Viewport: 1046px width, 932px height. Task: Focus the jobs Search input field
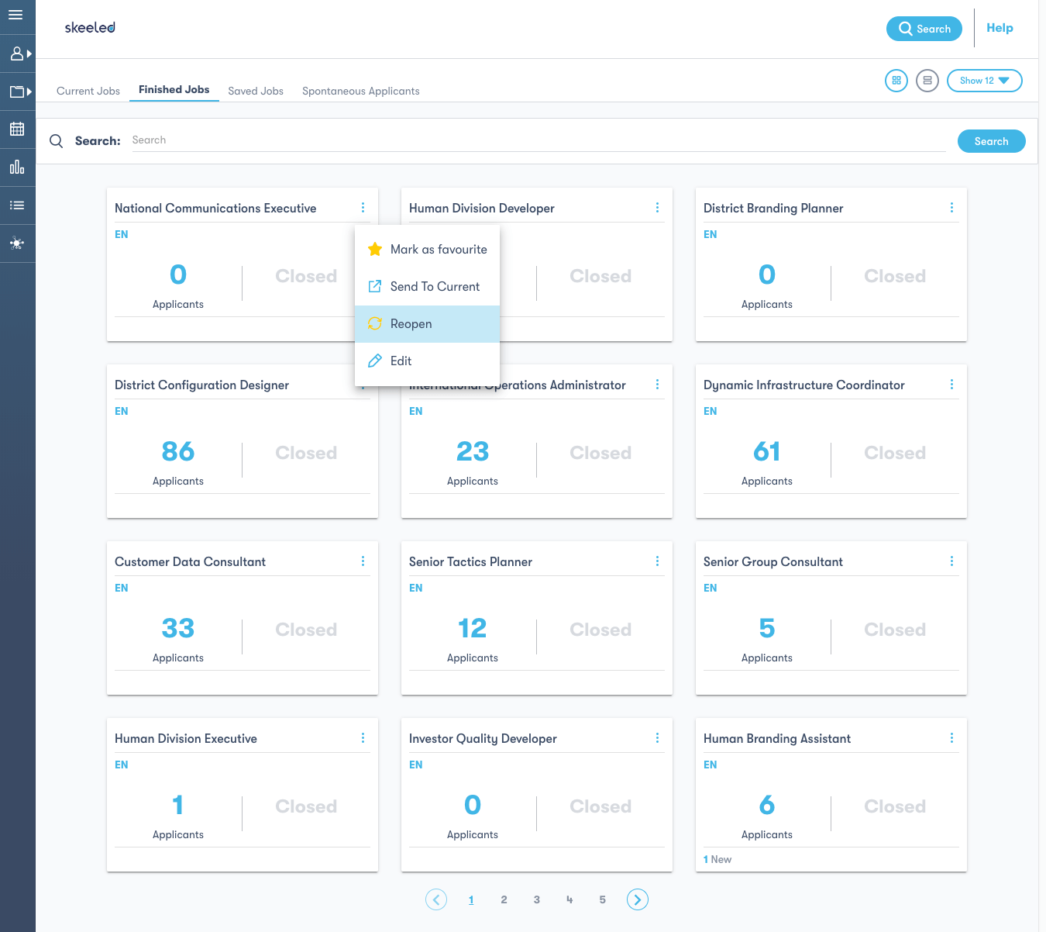[x=538, y=140]
